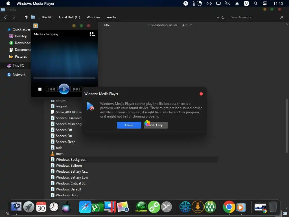Go back in the file explorer

[x=5, y=17]
